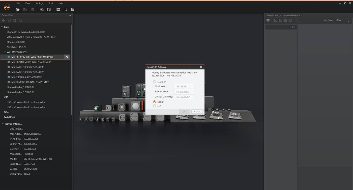Select Bluetooth-netwerkverbinding[0.0.0.0] interface
Image resolution: width=353 pixels, height=190 pixels.
26,32
